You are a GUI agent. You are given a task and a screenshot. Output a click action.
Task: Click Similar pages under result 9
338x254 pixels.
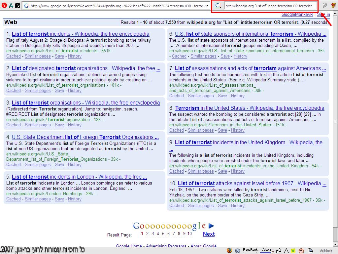tap(201, 171)
